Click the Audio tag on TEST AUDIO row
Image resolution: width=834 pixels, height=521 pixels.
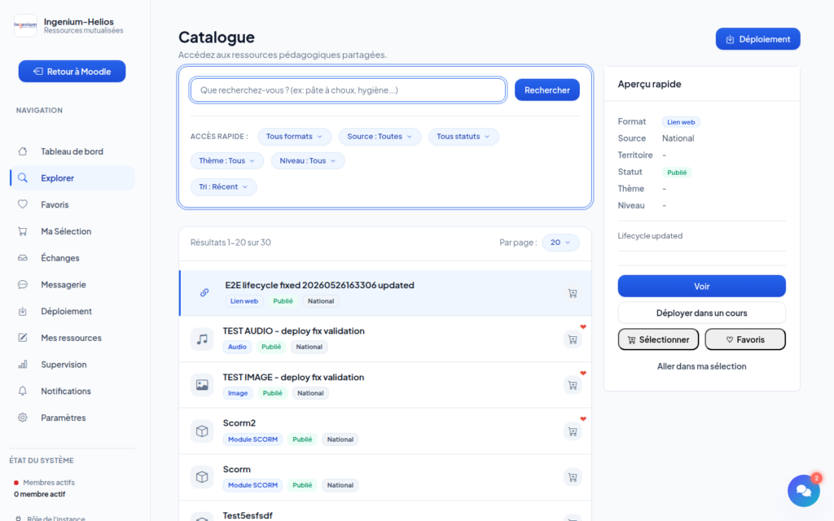pyautogui.click(x=237, y=347)
